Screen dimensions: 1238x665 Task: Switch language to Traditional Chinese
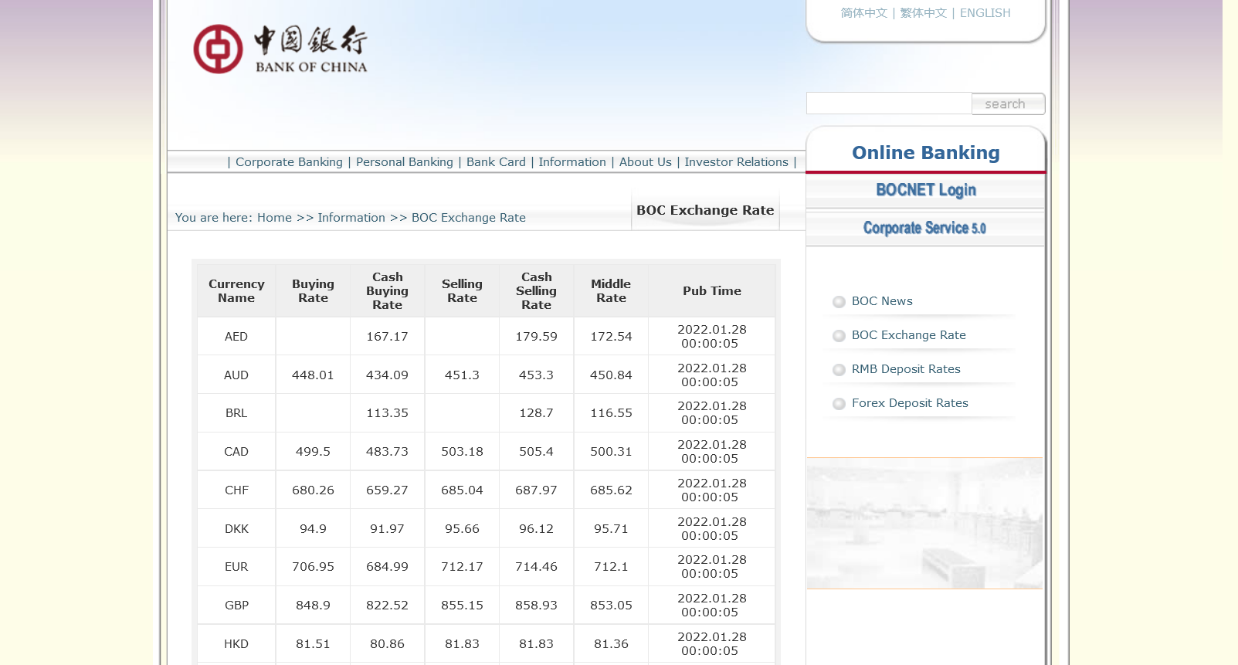coord(923,13)
